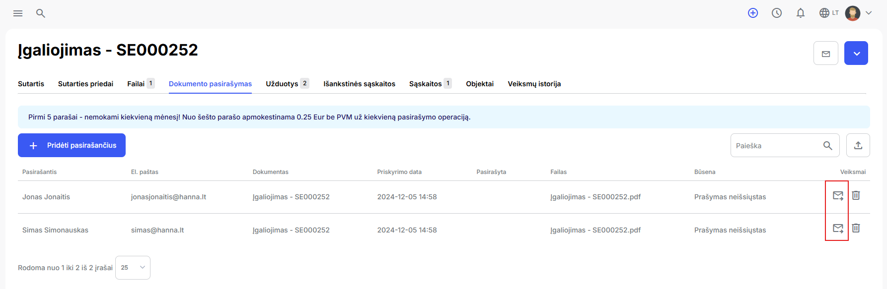Click the document name in Simas Simonauskas row
The width and height of the screenshot is (887, 289).
pyautogui.click(x=291, y=230)
